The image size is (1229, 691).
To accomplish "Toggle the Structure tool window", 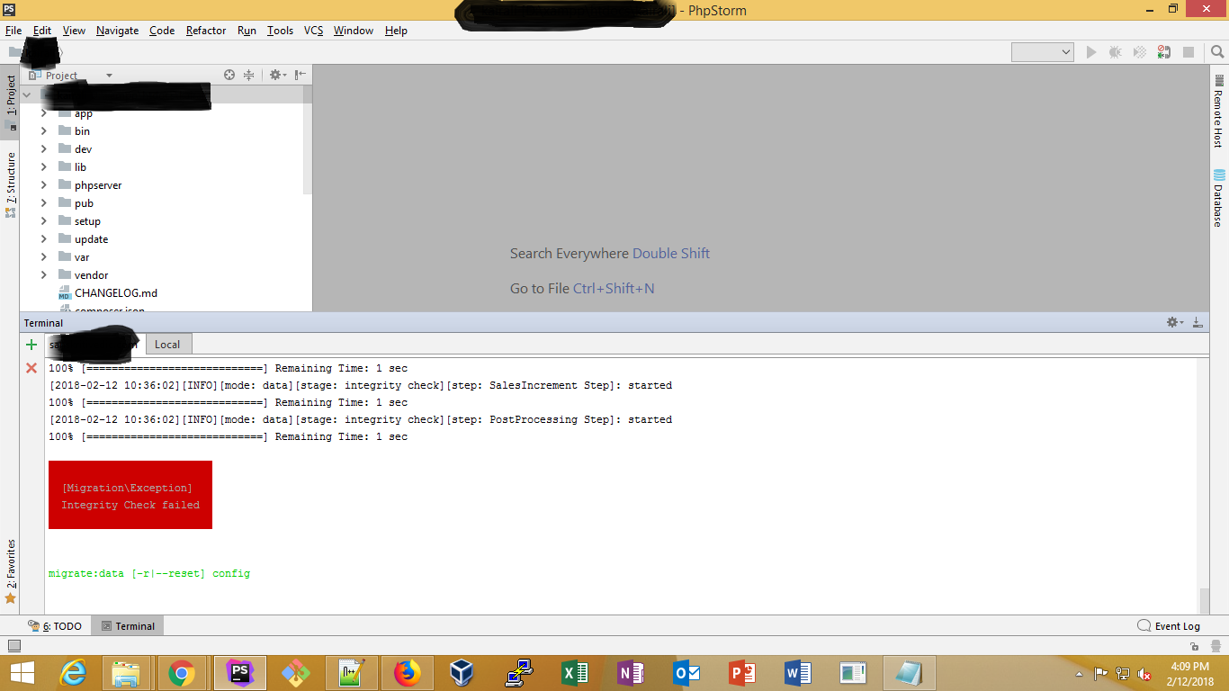I will tap(11, 180).
